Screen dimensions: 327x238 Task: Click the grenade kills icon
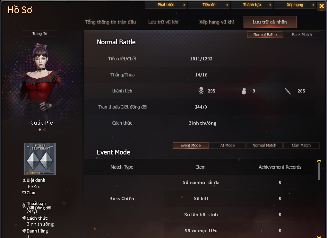(x=244, y=91)
